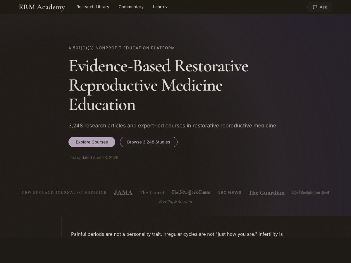Open Browse 3,248 Studies
This screenshot has height=263, width=351.
tap(149, 142)
